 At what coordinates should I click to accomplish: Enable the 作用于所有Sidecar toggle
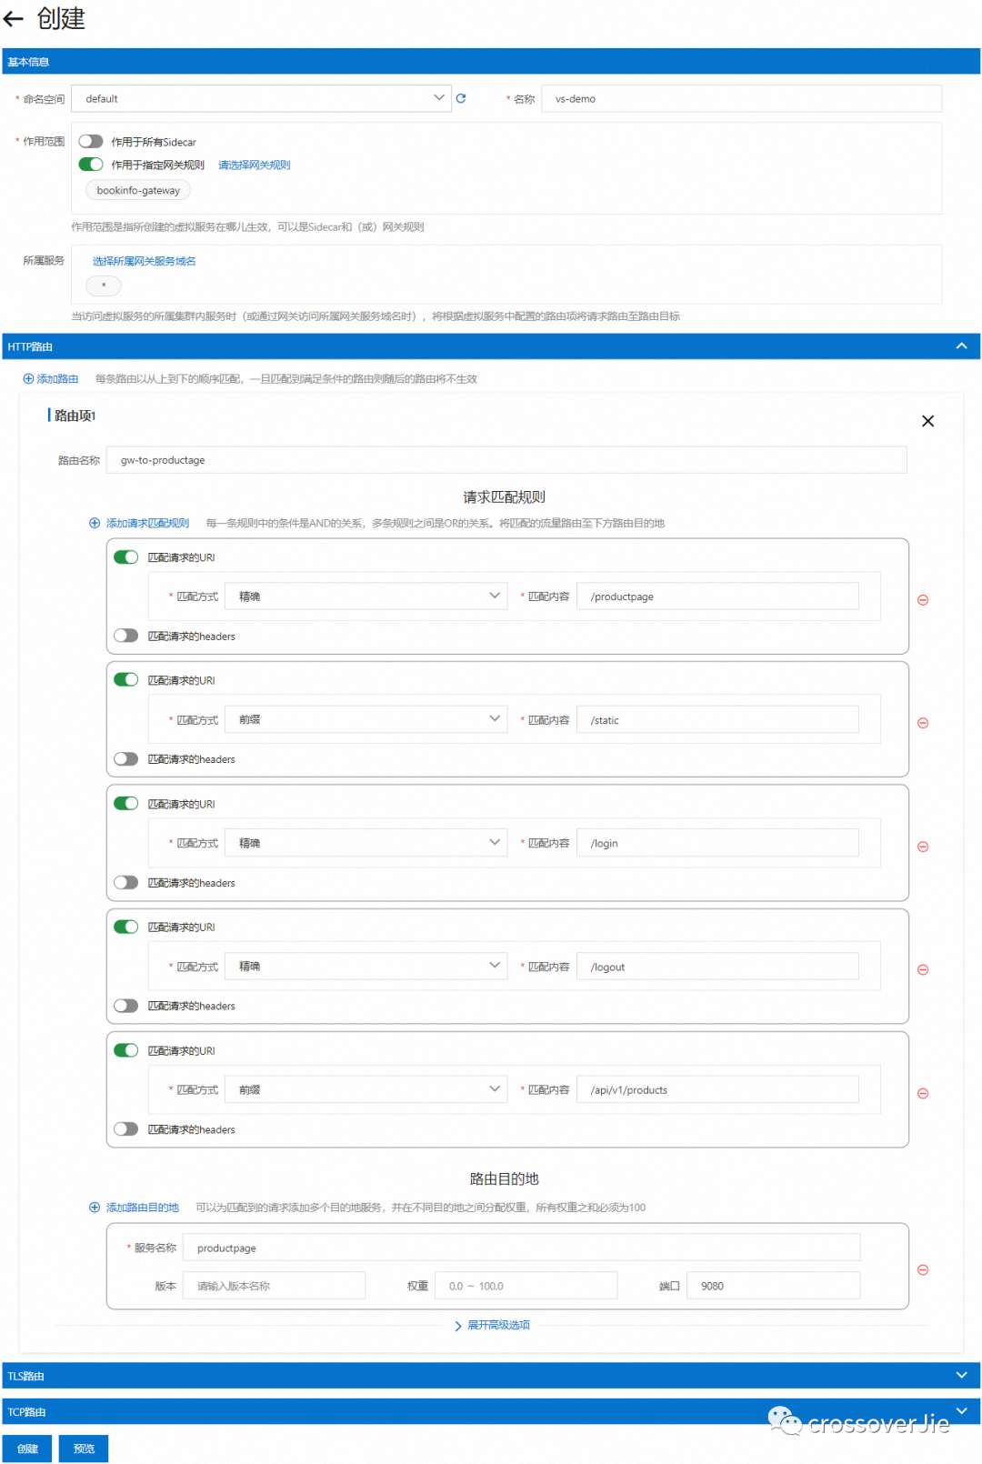tap(91, 142)
